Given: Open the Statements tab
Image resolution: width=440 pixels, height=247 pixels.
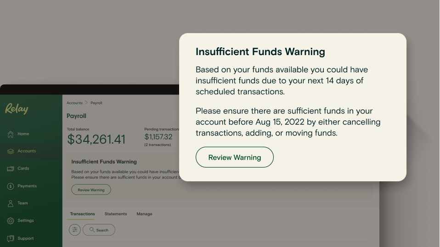Looking at the screenshot, I should 116,214.
